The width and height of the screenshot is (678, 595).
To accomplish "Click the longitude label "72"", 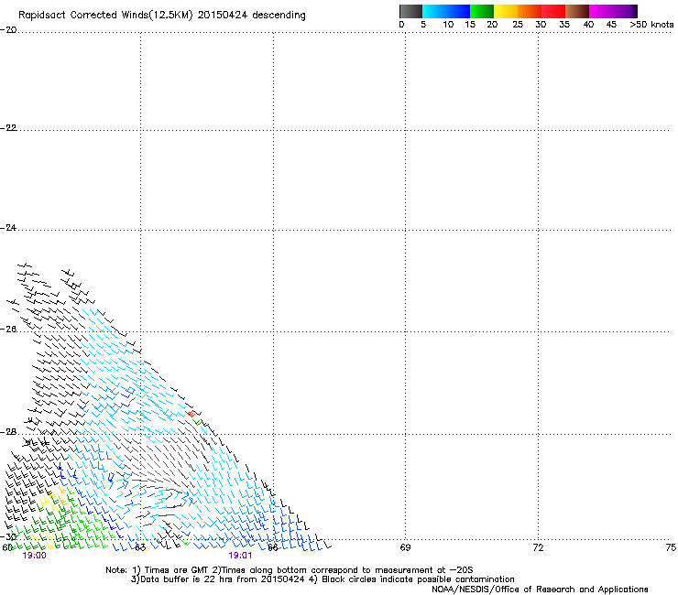I will pos(538,548).
